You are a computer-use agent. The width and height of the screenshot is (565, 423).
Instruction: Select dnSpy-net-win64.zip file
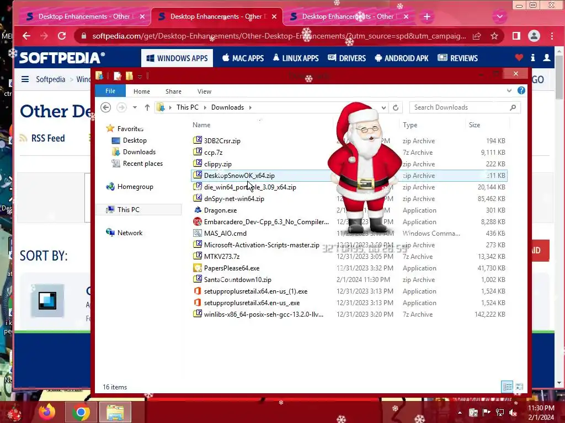tap(234, 198)
